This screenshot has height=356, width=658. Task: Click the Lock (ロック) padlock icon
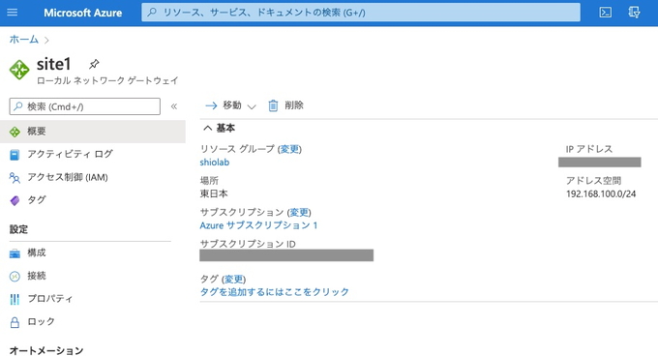pyautogui.click(x=15, y=322)
